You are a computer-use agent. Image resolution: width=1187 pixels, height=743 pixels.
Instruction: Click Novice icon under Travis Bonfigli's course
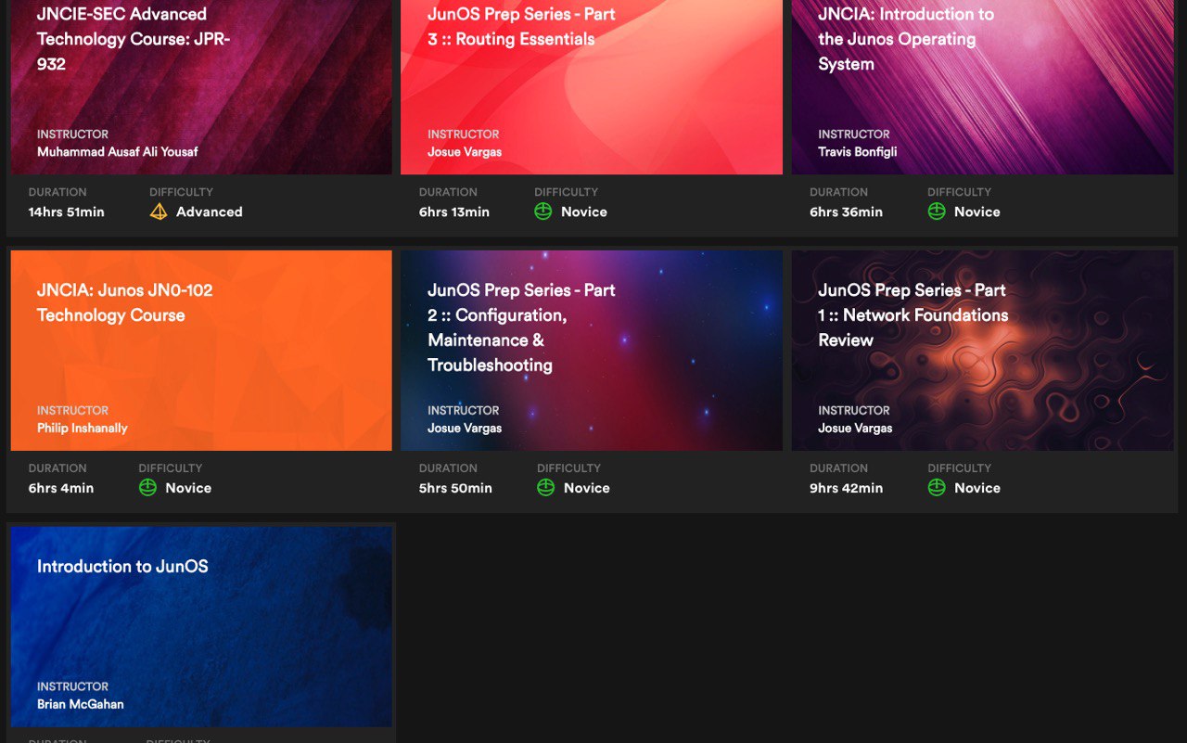(937, 211)
